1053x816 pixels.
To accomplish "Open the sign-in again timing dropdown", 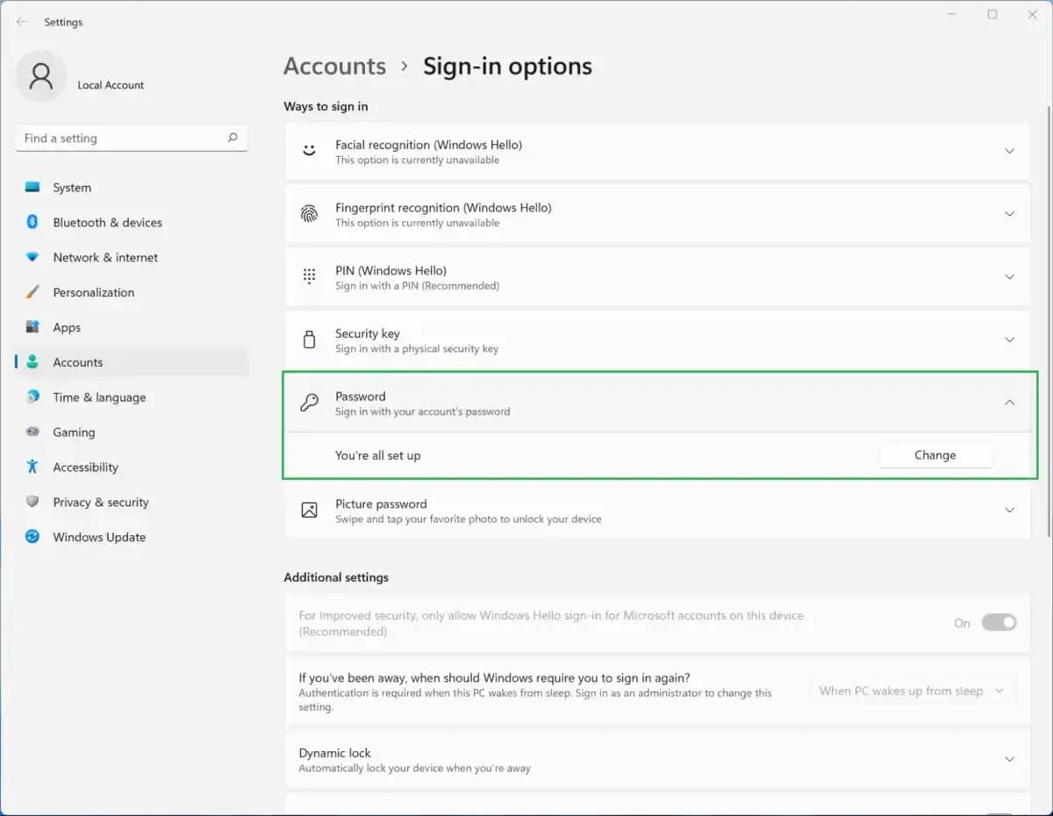I will click(911, 691).
